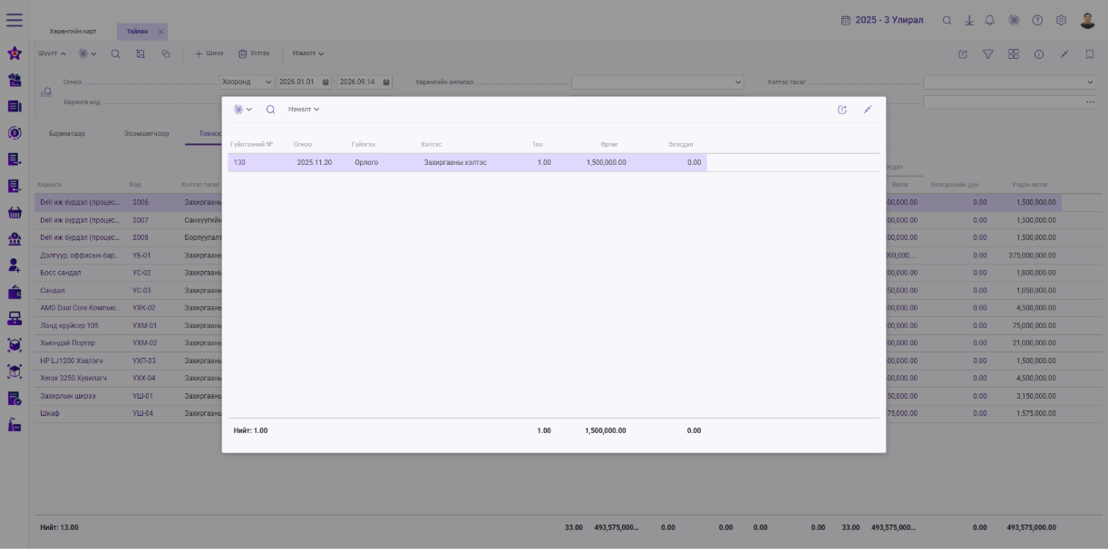Open the calendar for the 2026.01.01 date field

(326, 82)
